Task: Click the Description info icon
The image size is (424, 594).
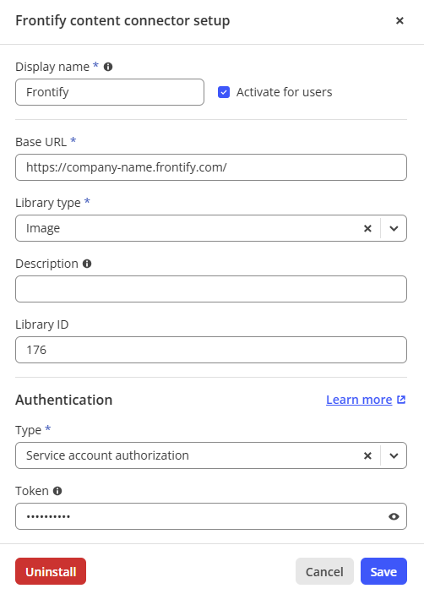Action: 87,264
